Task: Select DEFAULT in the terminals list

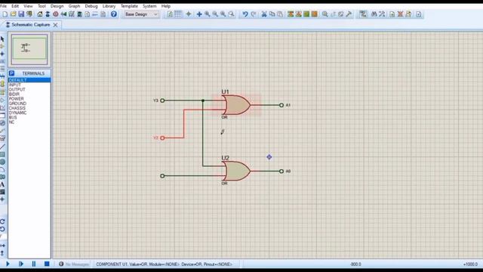Action: (29, 80)
